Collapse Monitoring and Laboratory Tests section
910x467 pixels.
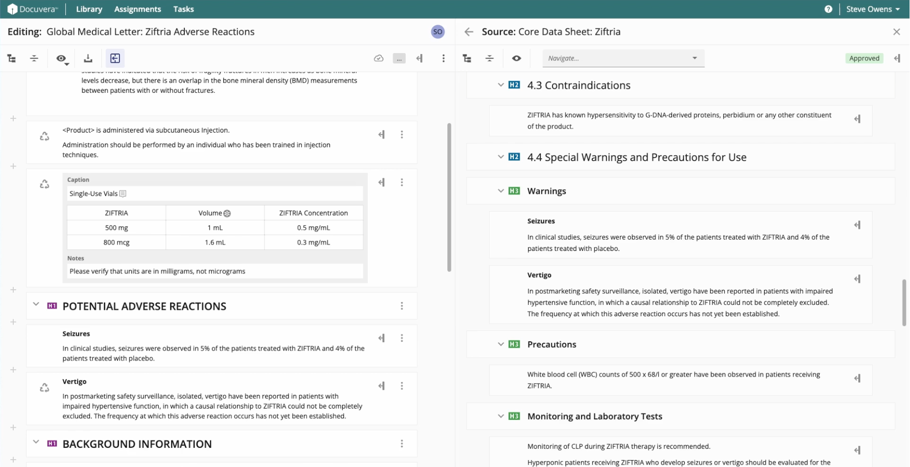500,416
